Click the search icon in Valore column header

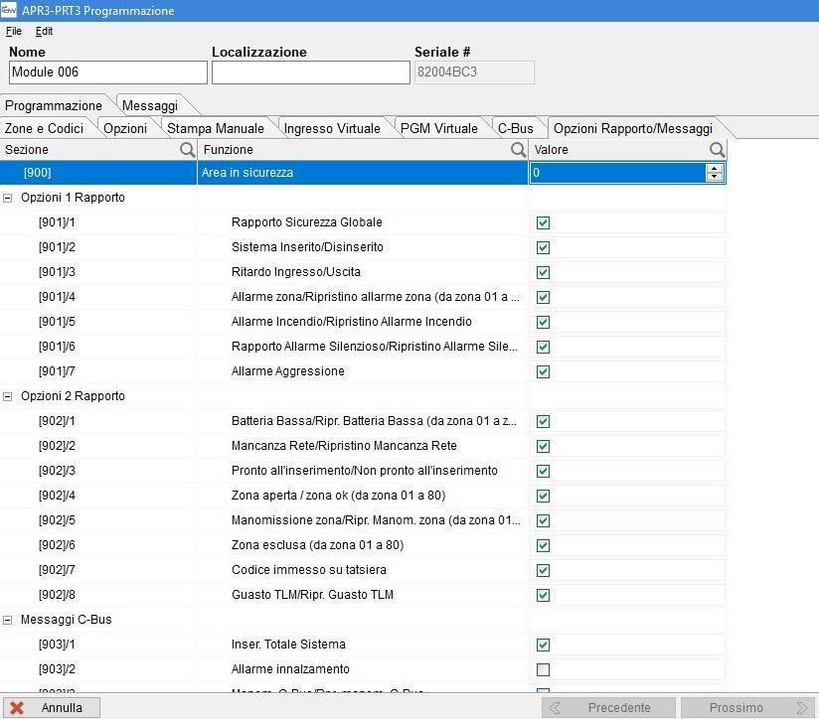tap(718, 150)
